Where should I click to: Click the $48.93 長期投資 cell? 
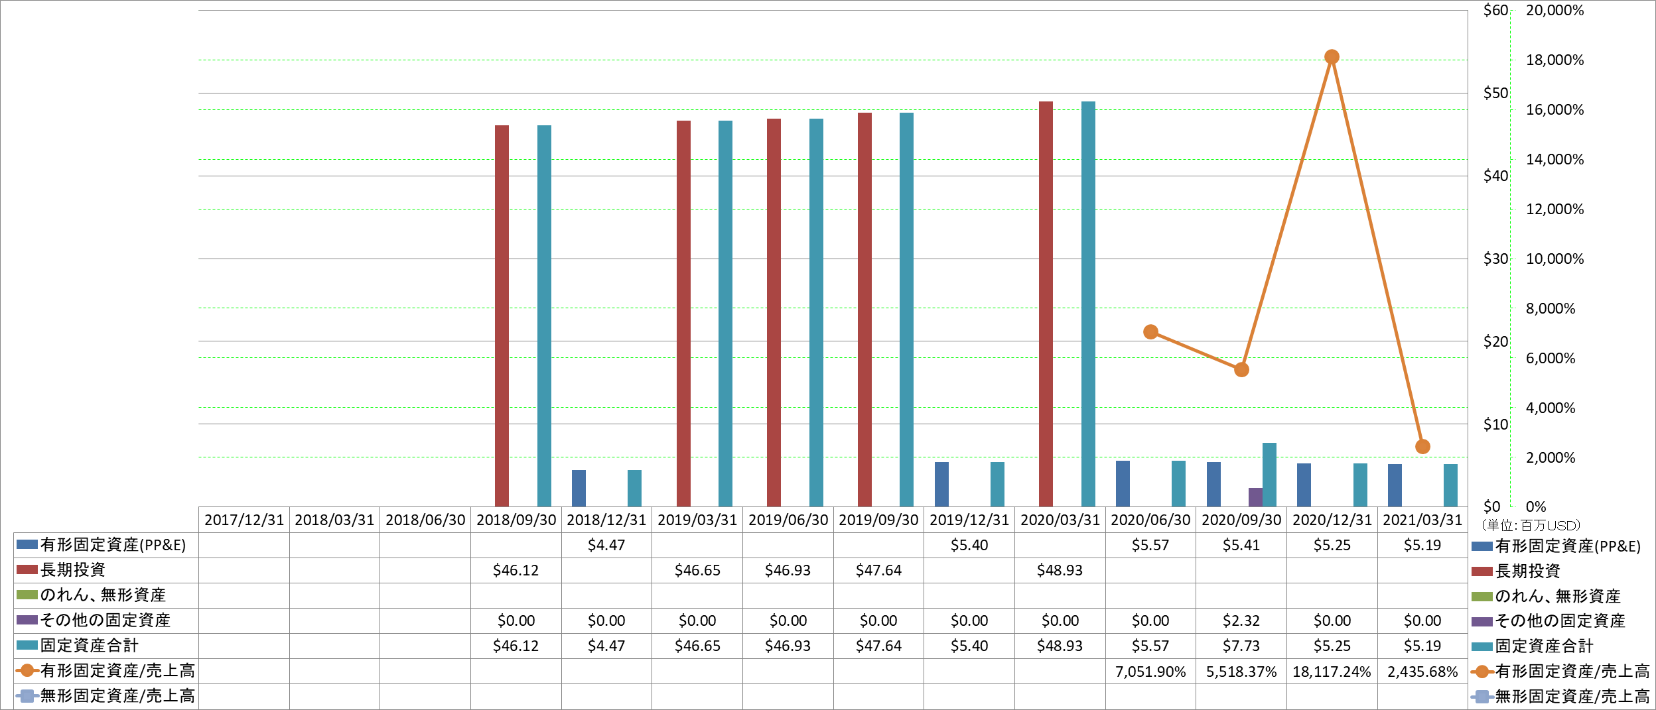tap(1060, 570)
